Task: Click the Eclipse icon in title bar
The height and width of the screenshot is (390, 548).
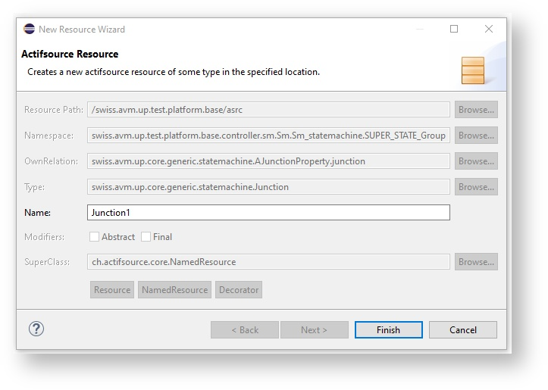Action: point(29,30)
